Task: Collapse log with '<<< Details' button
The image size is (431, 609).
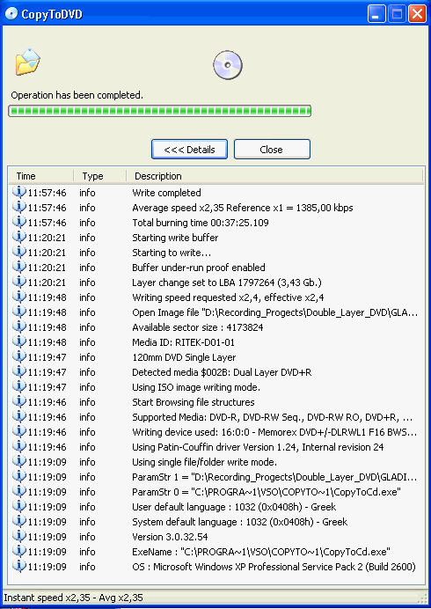Action: click(x=189, y=149)
